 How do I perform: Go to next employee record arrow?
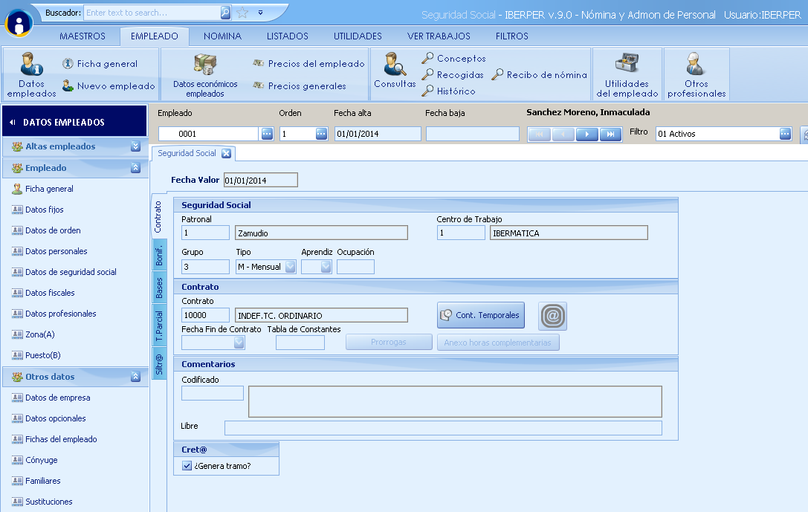point(587,134)
